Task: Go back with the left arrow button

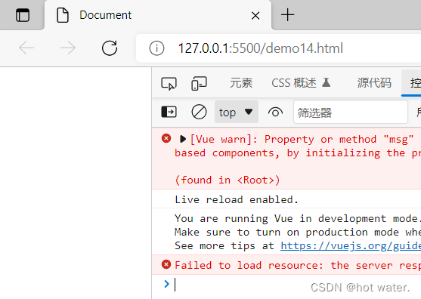Action: 26,48
